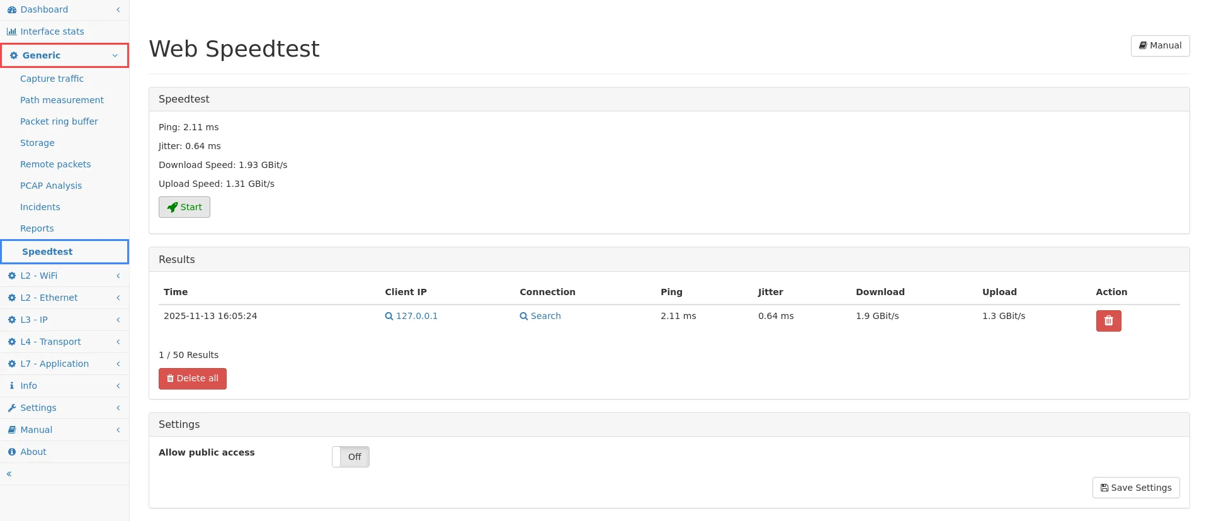This screenshot has width=1209, height=521.
Task: Click the About info circle icon
Action: pos(11,452)
